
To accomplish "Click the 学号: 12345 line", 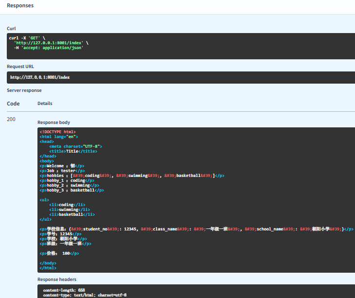I will point(60,234).
